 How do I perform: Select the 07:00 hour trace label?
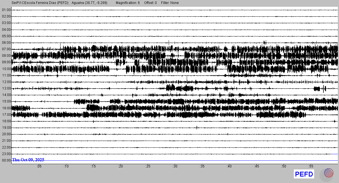pyautogui.click(x=6, y=49)
